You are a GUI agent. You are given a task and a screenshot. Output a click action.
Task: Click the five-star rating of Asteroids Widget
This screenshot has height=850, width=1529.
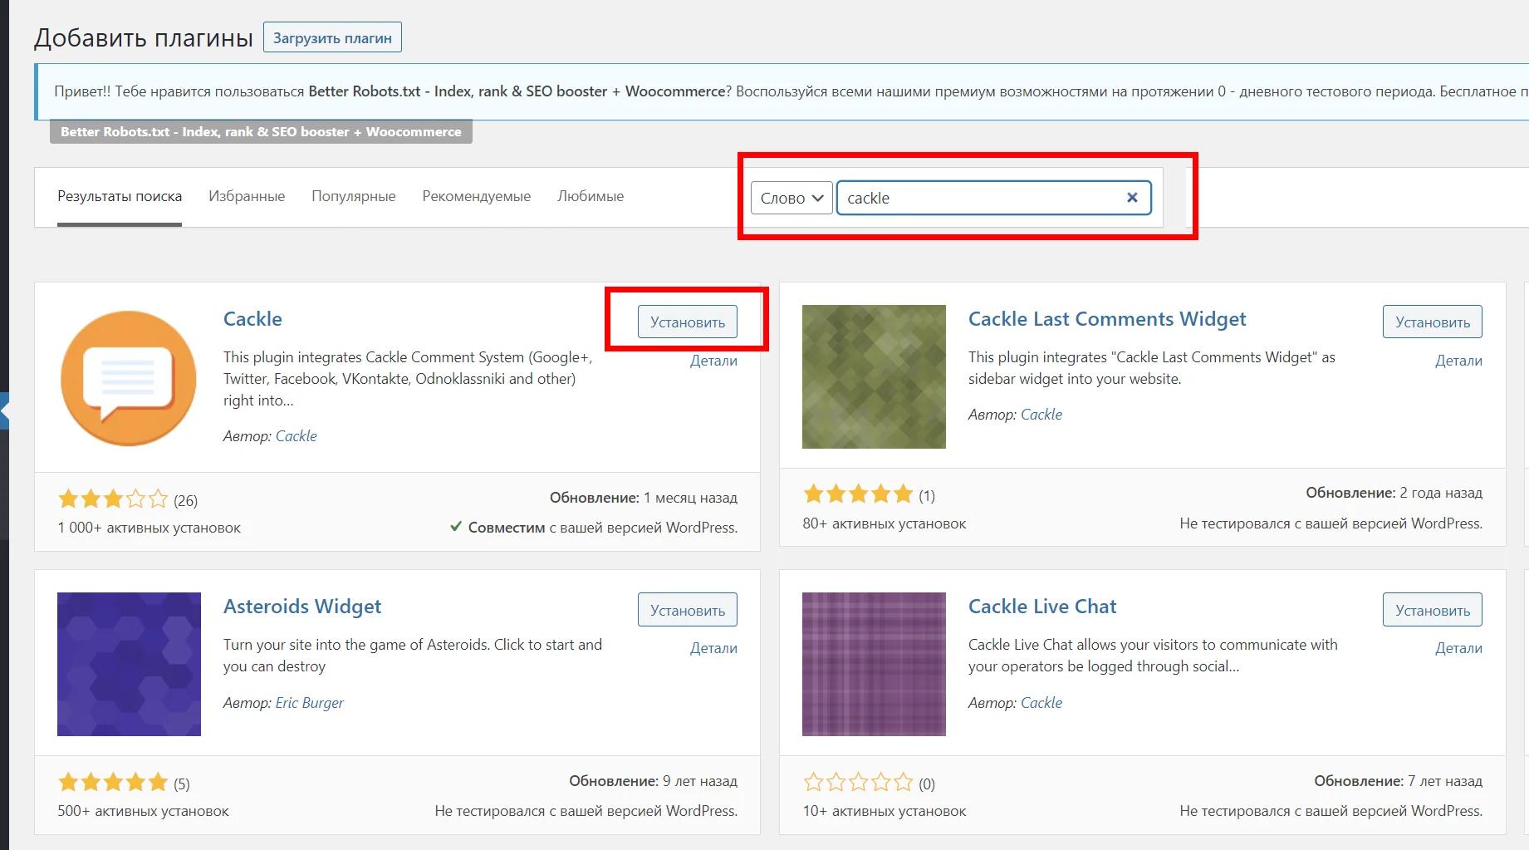tap(112, 783)
